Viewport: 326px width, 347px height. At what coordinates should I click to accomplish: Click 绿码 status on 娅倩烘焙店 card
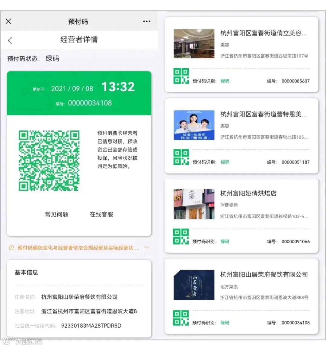(225, 242)
